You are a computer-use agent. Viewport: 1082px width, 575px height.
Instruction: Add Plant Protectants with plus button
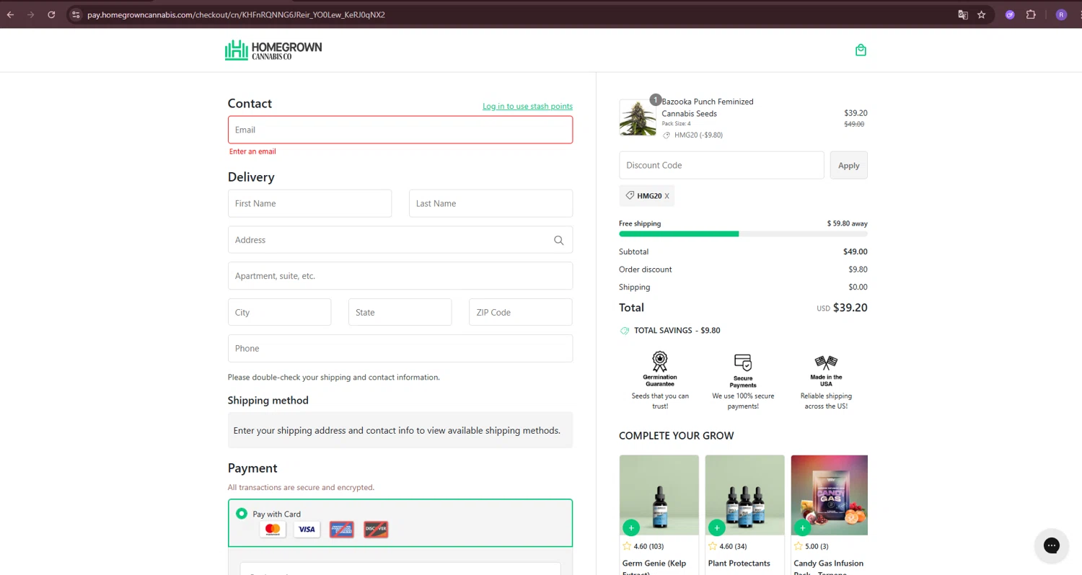716,527
